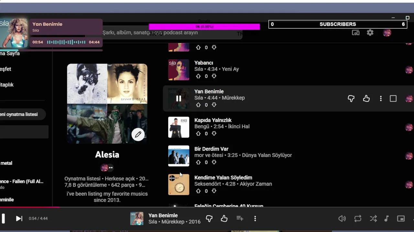This screenshot has width=414, height=232.
Task: Toggle shuffle mode
Action: pos(373,219)
